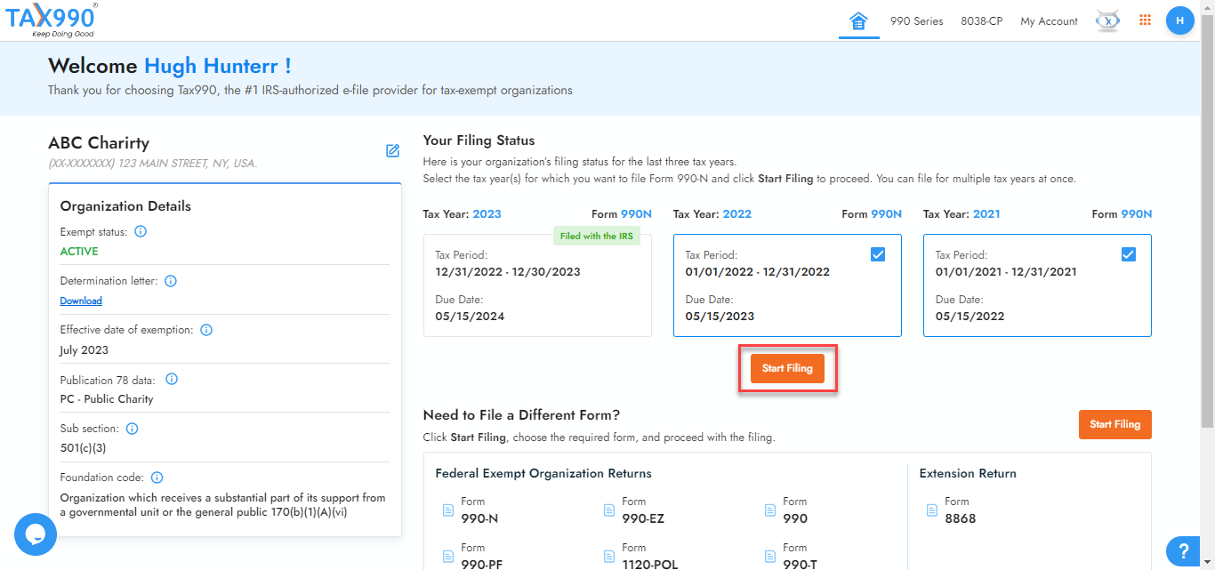Screen dimensions: 1215x570
Task: Uncheck the Tax Year 2021 filing checkbox
Action: coord(1128,253)
